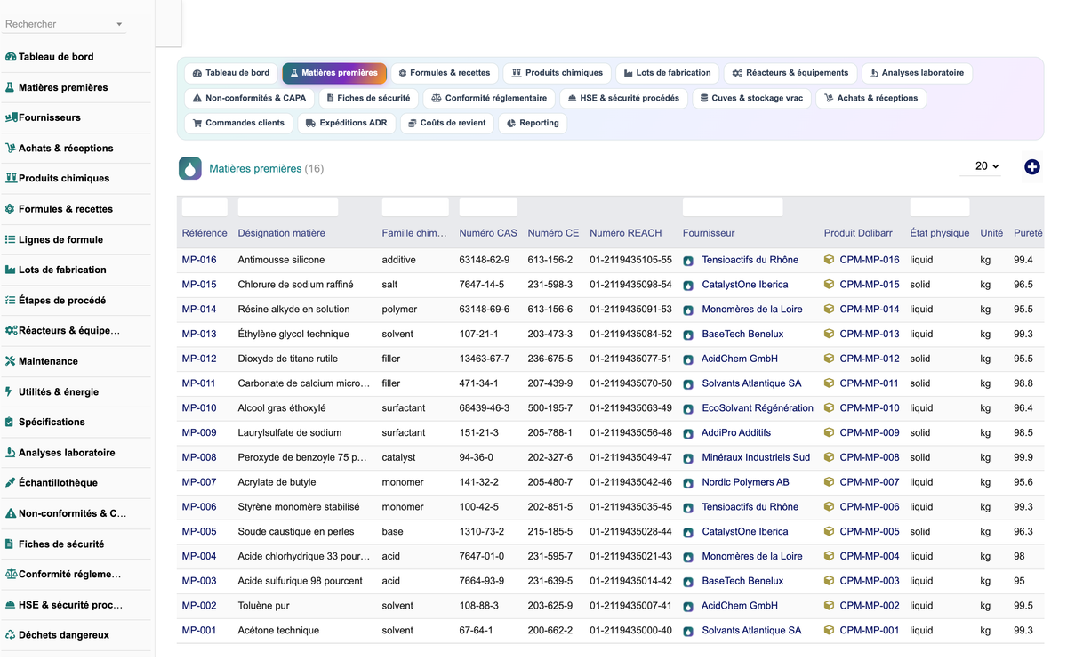Click the add new record plus icon
Screen dimensions: 1067x661
click(x=1032, y=166)
